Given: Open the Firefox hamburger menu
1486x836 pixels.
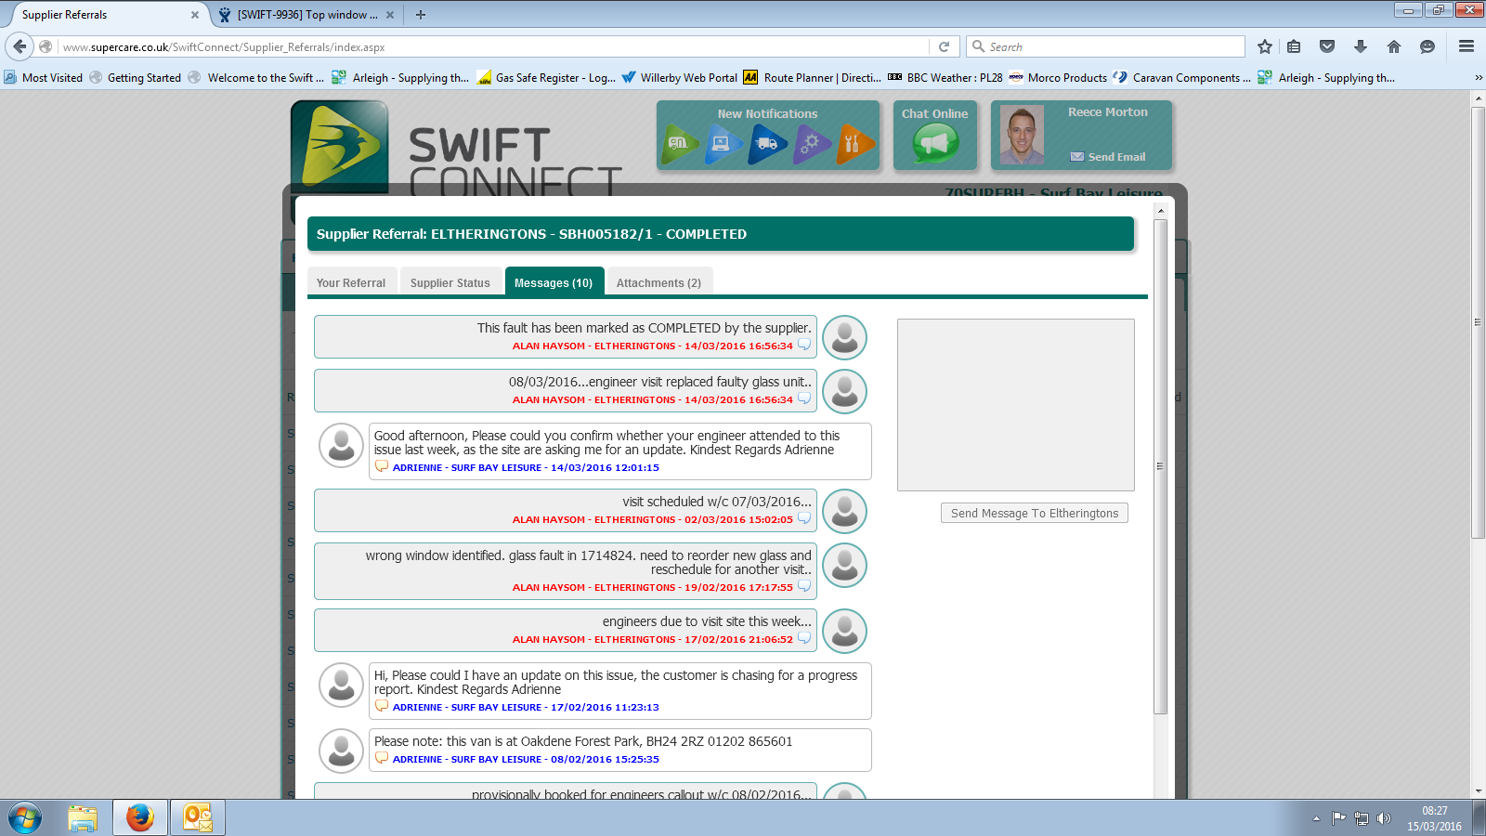Looking at the screenshot, I should 1466,46.
